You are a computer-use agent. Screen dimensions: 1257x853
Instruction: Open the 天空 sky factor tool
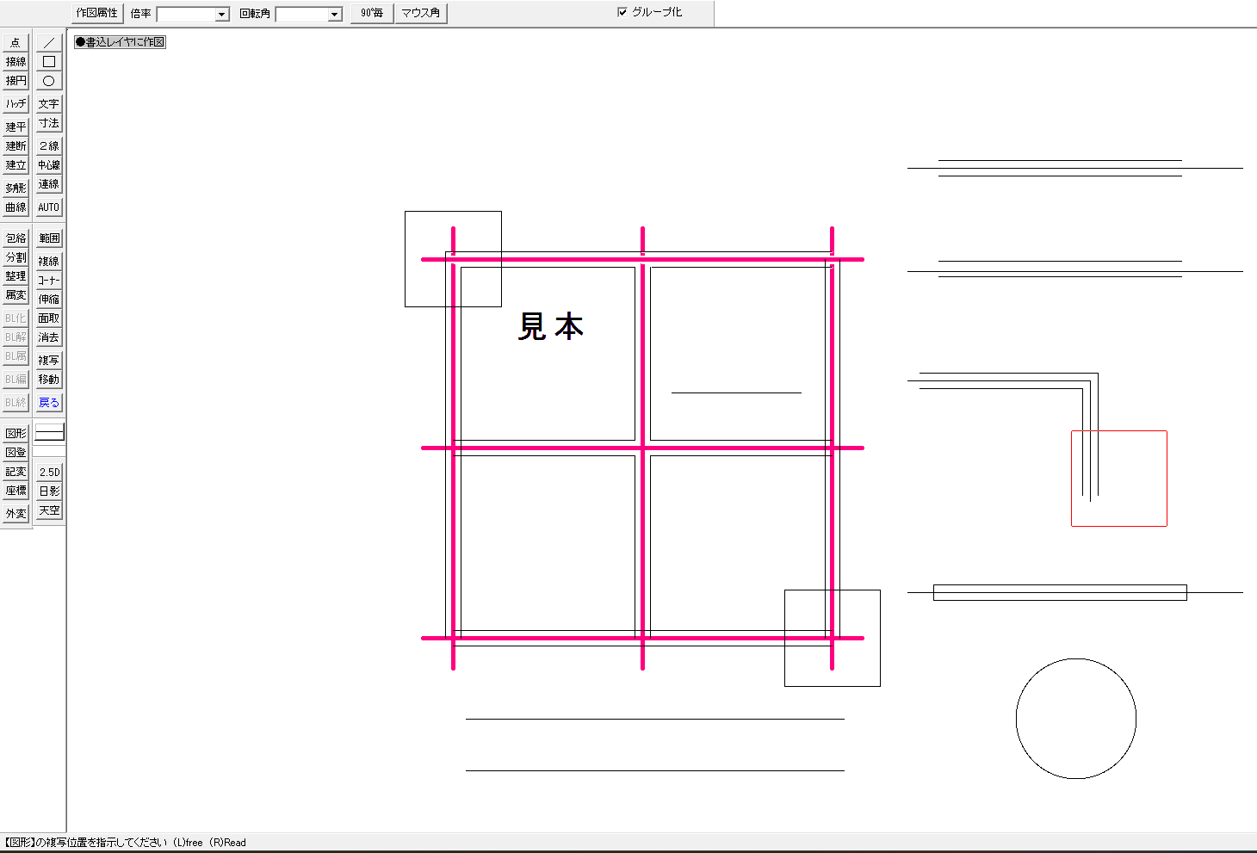(49, 510)
